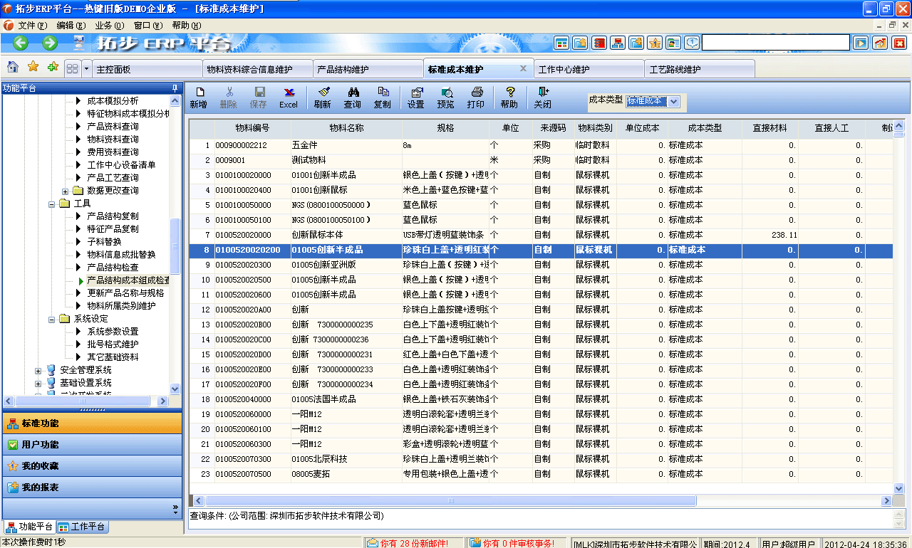Screen dimensions: 912x548
Task: Click the 新增 (New) toolbar icon
Action: point(201,96)
